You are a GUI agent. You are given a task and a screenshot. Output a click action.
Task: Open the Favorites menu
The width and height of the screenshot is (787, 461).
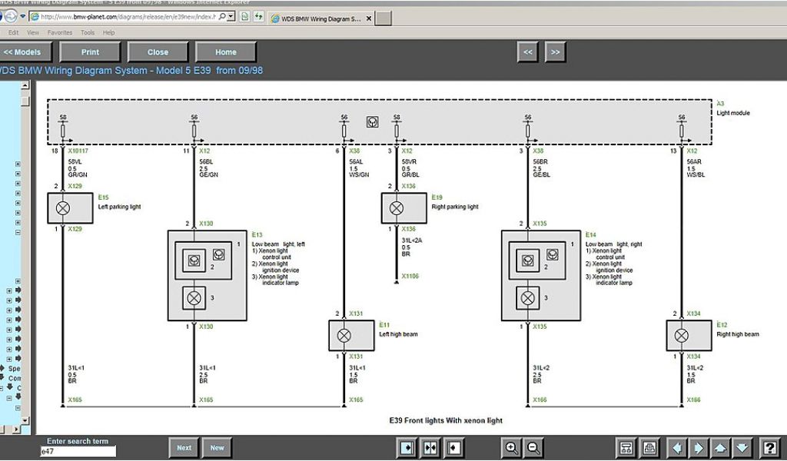(60, 33)
